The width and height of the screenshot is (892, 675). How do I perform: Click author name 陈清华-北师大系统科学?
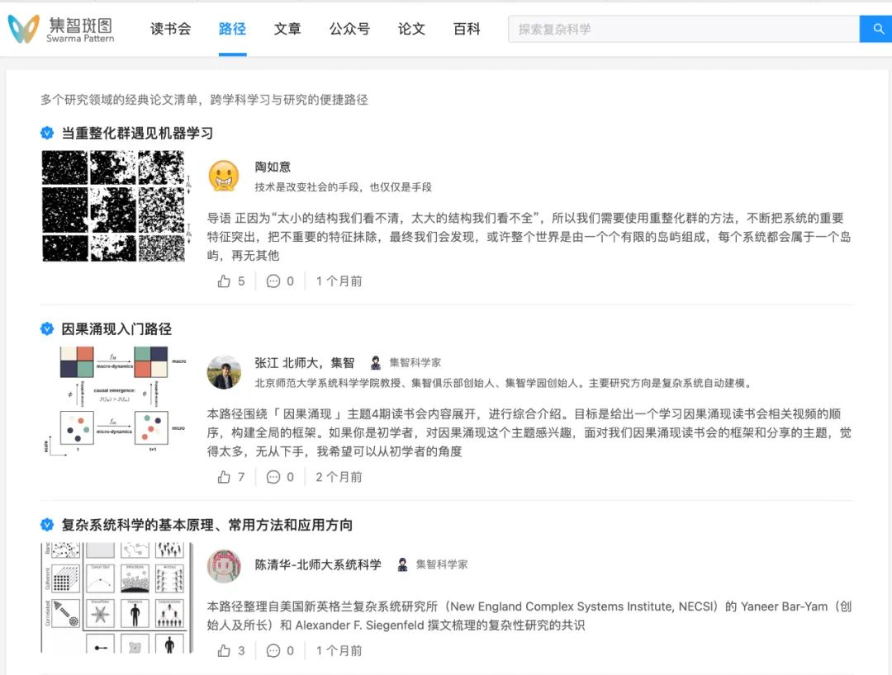[x=318, y=564]
